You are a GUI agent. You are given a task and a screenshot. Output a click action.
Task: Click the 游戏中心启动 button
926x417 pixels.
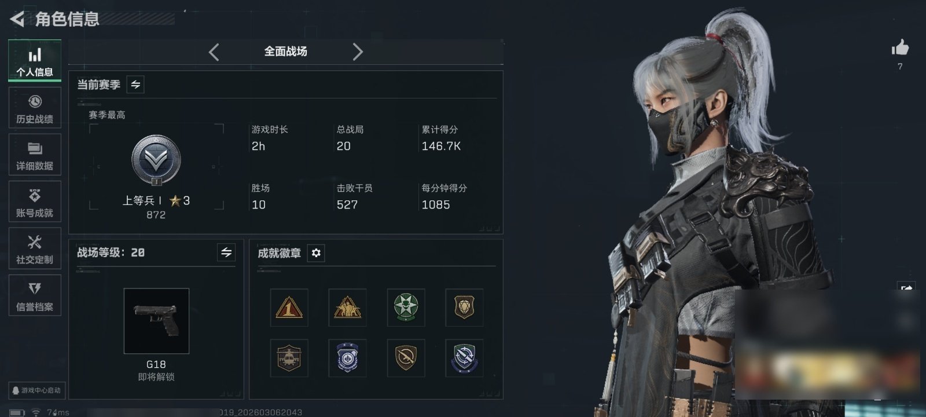[36, 390]
